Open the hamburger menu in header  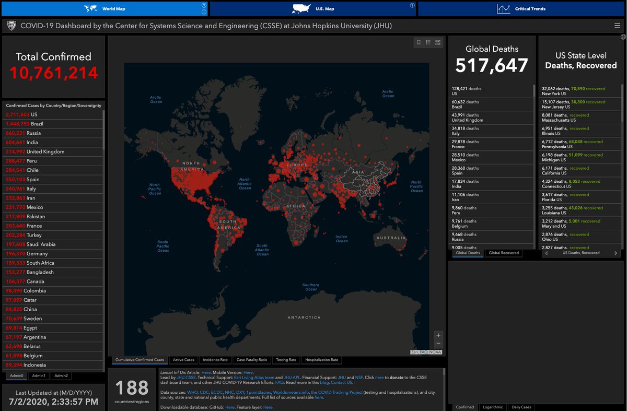point(618,26)
